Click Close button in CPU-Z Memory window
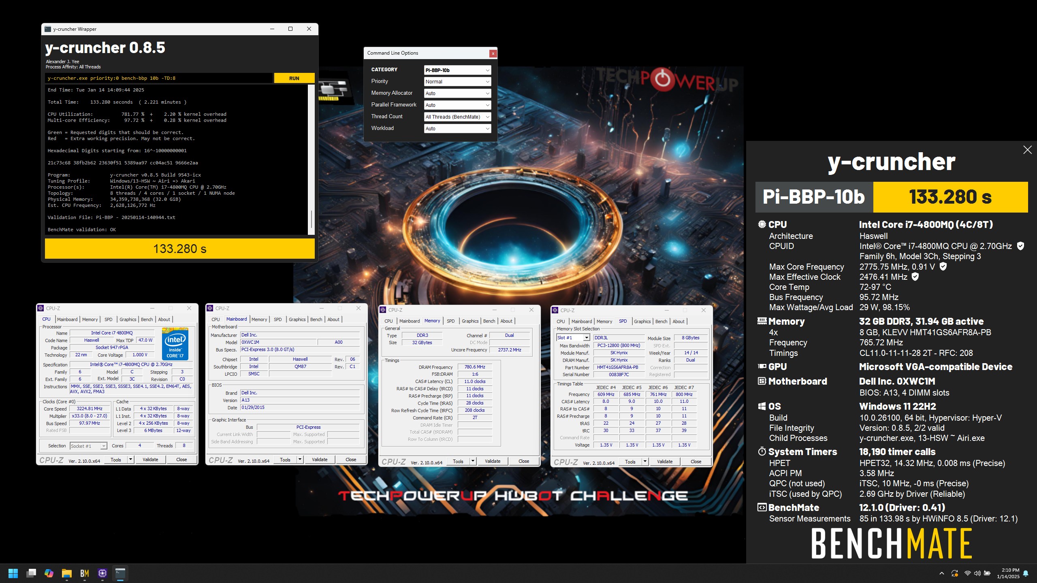The image size is (1037, 583). click(x=524, y=461)
